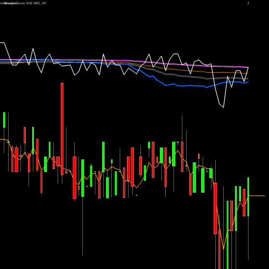Click the last green candlestick at right edge
This screenshot has width=269, height=269.
(249, 197)
